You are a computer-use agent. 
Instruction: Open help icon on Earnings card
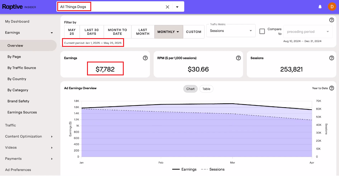point(145,58)
